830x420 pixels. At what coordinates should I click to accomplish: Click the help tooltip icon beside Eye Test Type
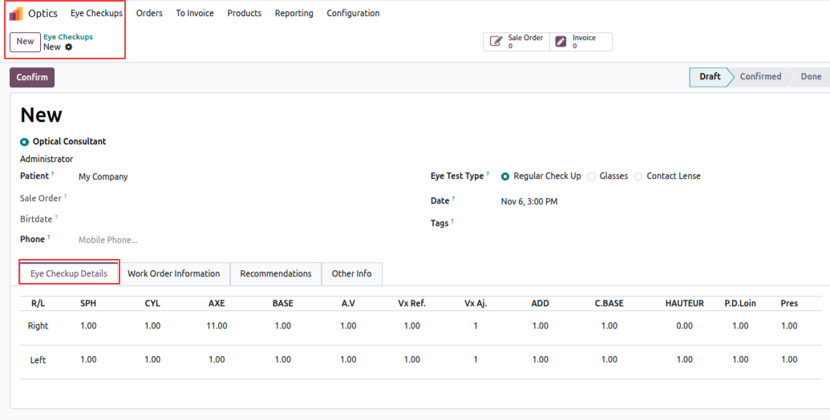pyautogui.click(x=488, y=174)
